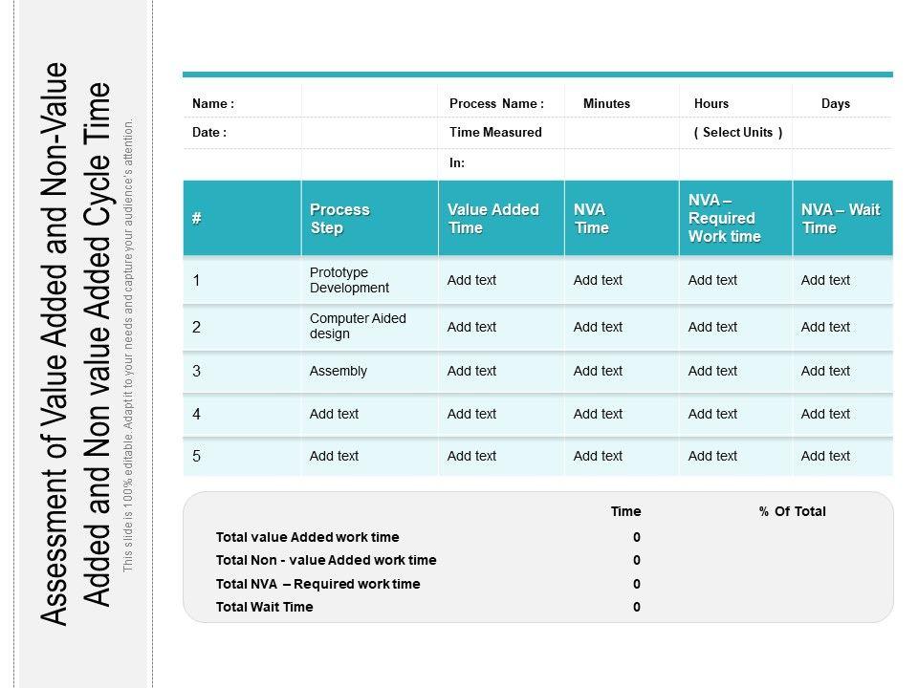Screen dimensions: 918x688
Task: Click the 'NVA Time' header cell
Action: point(591,219)
